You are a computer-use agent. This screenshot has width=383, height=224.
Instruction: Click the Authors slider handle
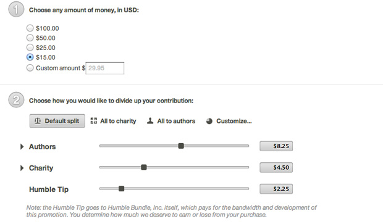coord(181,146)
